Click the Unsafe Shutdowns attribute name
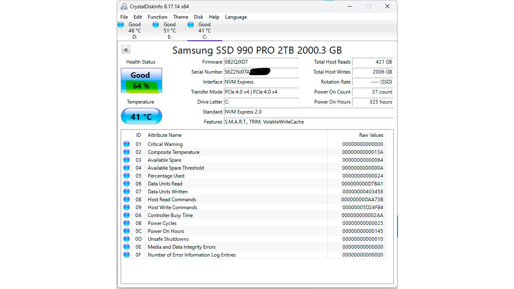 pyautogui.click(x=168, y=239)
